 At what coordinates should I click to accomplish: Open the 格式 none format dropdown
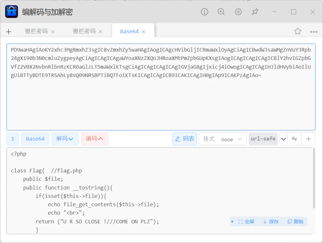(223, 139)
